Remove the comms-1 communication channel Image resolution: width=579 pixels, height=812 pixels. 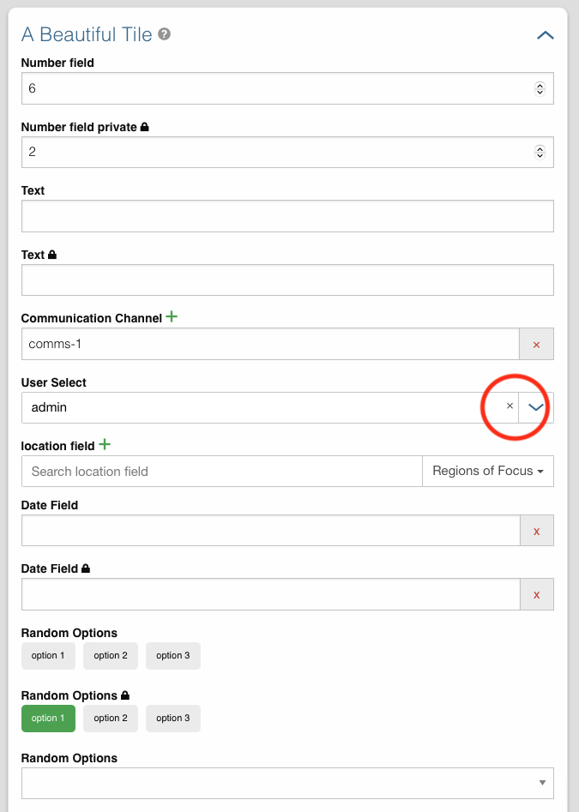536,344
